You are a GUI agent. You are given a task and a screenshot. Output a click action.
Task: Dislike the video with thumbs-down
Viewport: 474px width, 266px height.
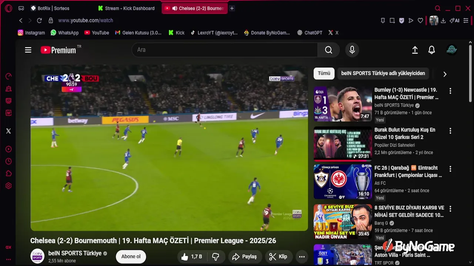pos(216,256)
